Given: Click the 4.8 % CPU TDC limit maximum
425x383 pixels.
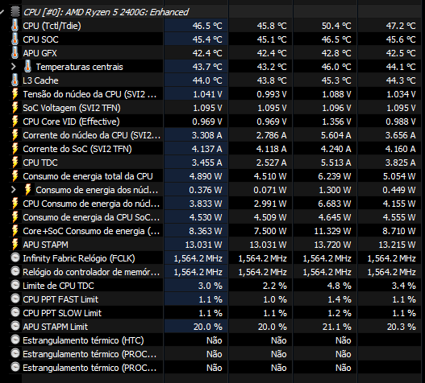Looking at the screenshot, I should tap(339, 286).
